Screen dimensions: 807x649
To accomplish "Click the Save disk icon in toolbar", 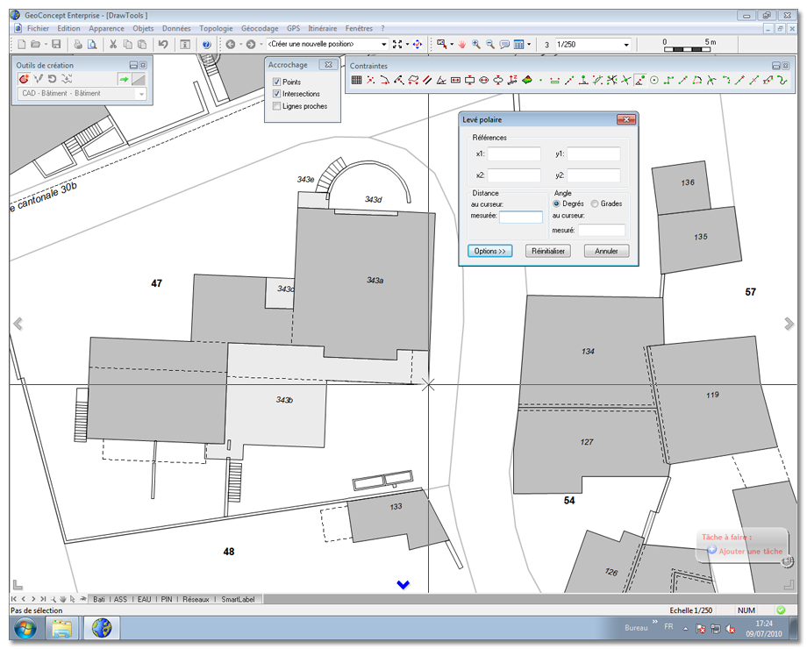I will 56,44.
